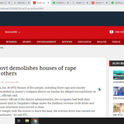The width and height of the screenshot is (124, 124).
Task: Launch File Explorer from the taskbar
Action: pos(27,121)
